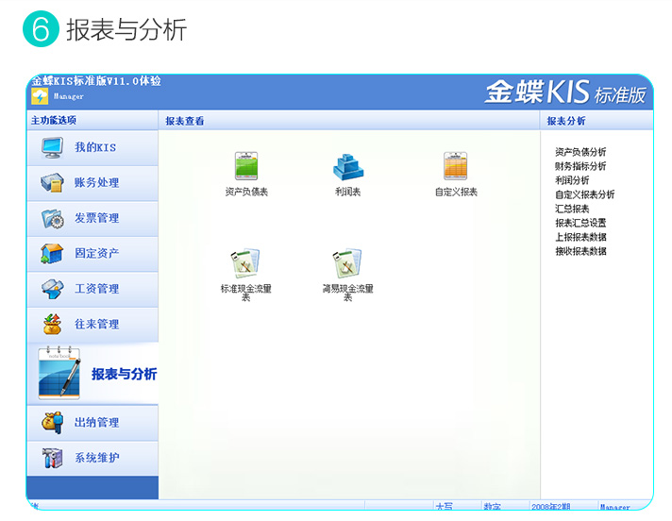Image resolution: width=672 pixels, height=521 pixels.
Task: Select 工资管理 payroll module
Action: pyautogui.click(x=92, y=289)
